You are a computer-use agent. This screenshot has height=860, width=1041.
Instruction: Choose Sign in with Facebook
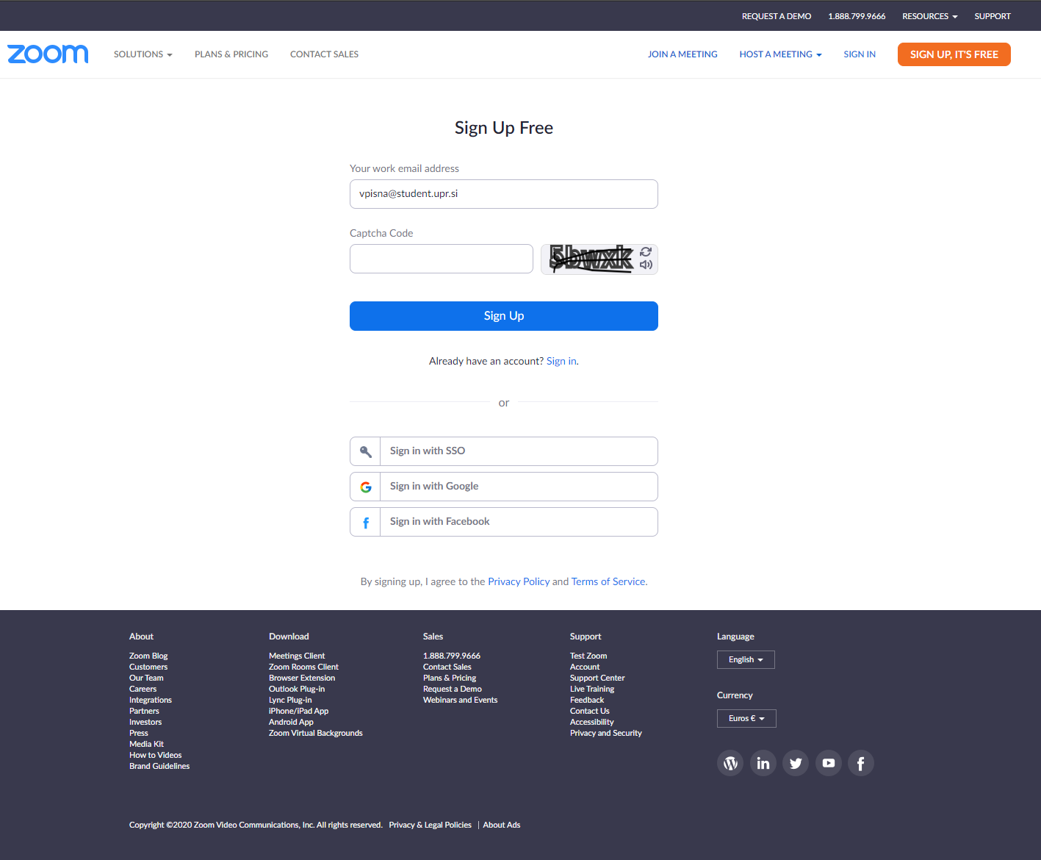(x=504, y=522)
